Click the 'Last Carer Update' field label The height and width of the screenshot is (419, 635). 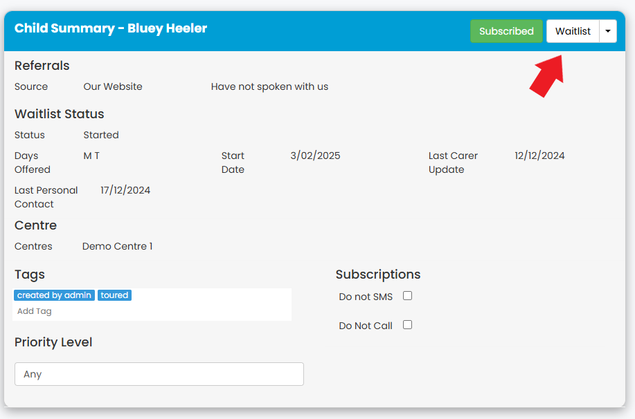453,162
